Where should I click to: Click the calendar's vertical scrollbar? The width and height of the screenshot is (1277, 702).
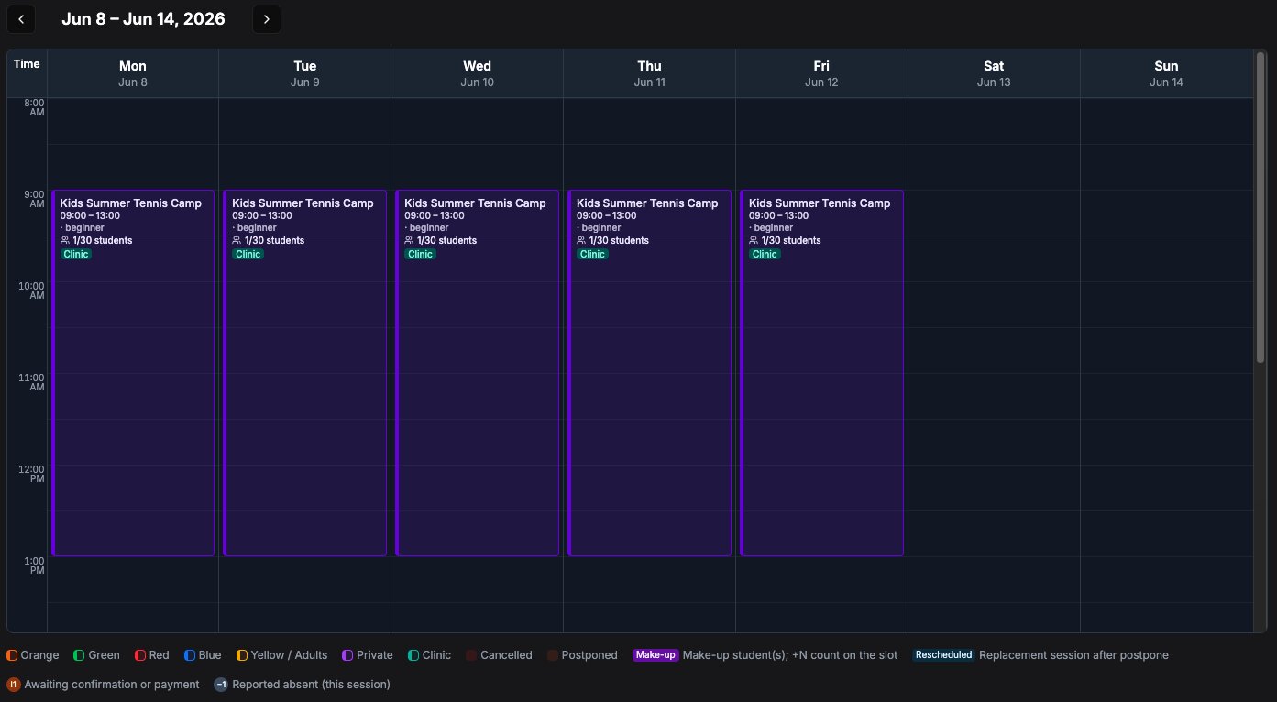click(1260, 206)
